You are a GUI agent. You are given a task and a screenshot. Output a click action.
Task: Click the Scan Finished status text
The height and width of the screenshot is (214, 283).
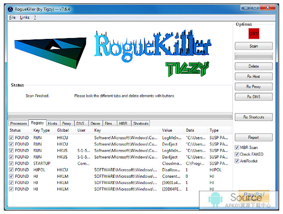pos(37,96)
